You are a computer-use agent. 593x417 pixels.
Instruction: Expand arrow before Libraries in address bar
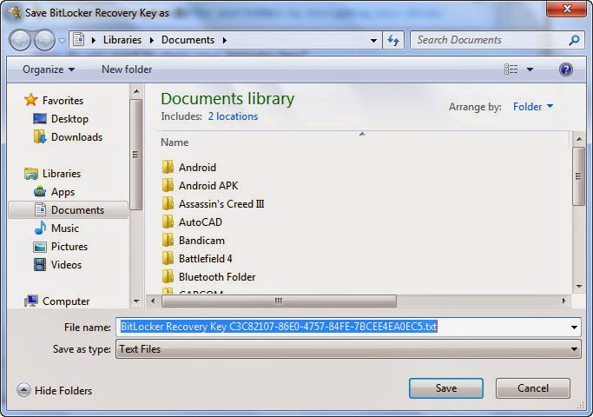[94, 40]
